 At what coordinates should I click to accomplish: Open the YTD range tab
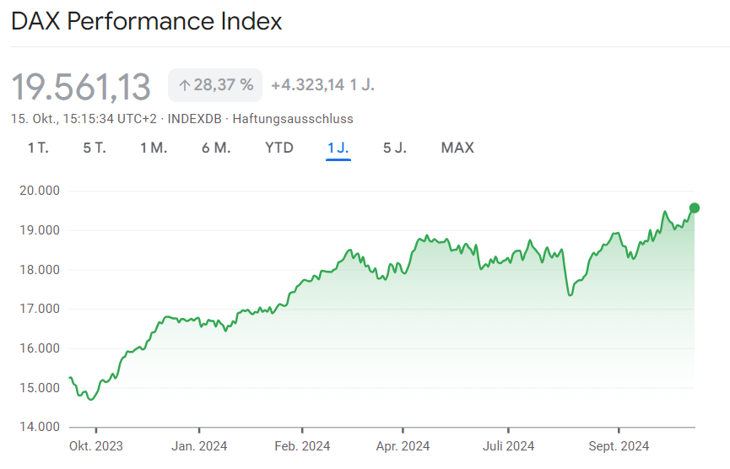pyautogui.click(x=278, y=148)
